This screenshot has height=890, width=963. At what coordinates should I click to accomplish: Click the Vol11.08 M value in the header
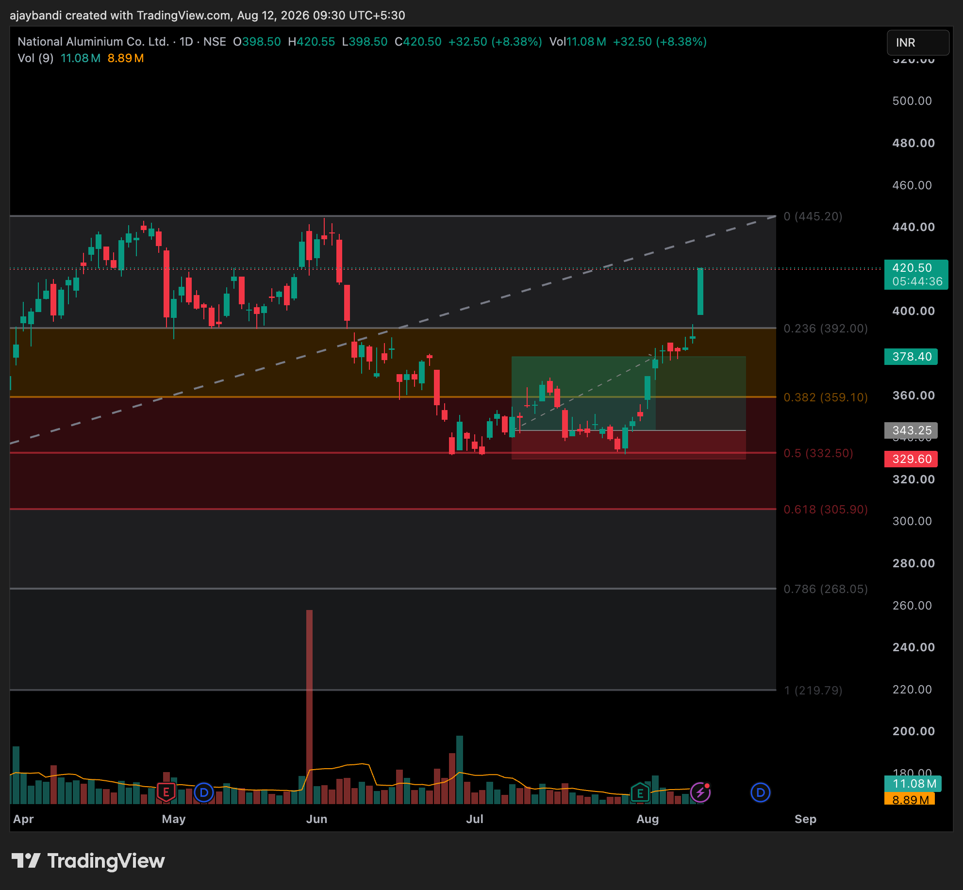(578, 42)
